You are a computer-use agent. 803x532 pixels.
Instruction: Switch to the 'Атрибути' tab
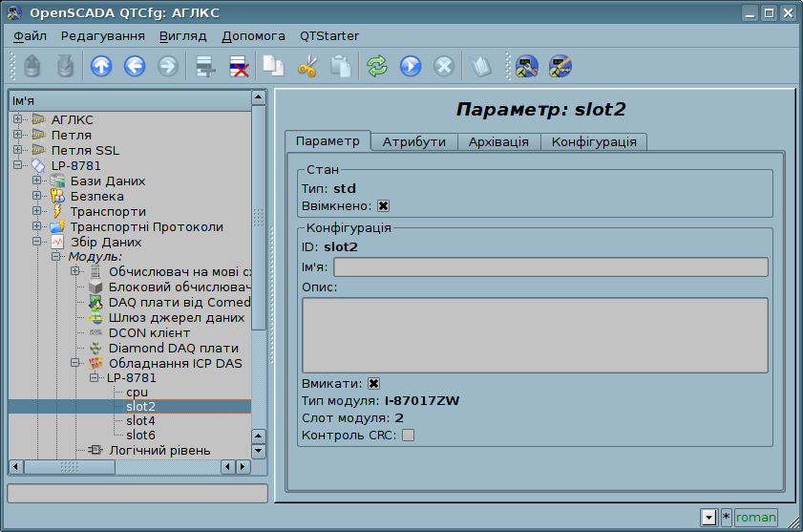pos(413,141)
